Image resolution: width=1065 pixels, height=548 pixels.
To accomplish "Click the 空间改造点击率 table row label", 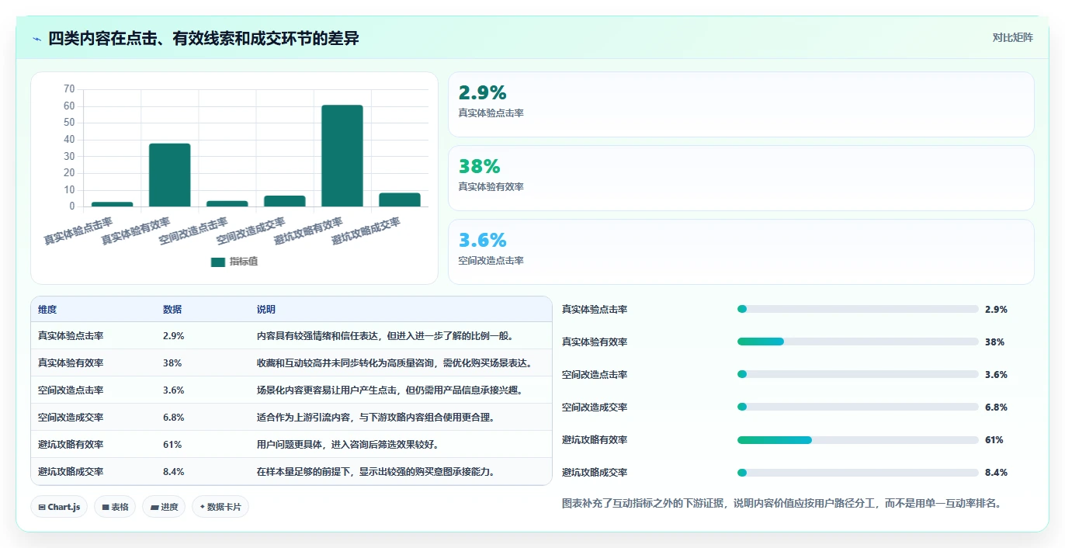I will pyautogui.click(x=71, y=390).
